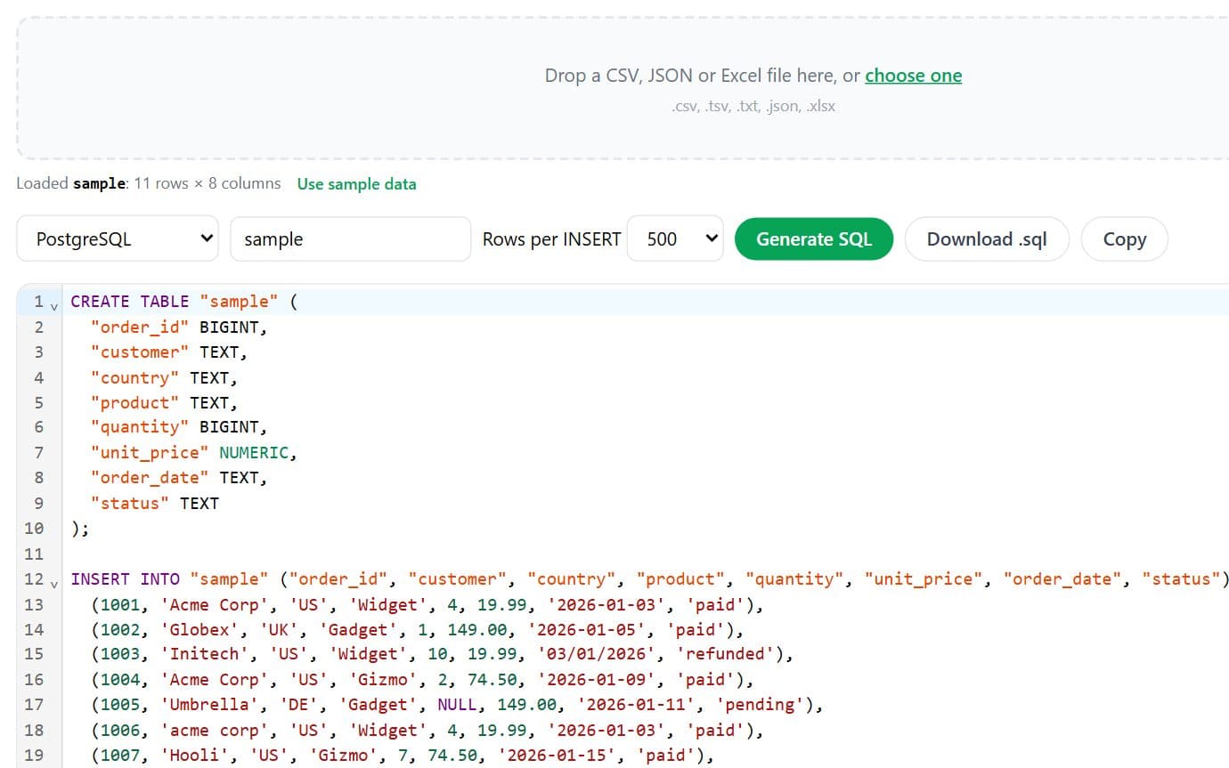Click the "Loaded sample: 11 rows × 8 columns" text
The height and width of the screenshot is (768, 1229).
point(149,183)
